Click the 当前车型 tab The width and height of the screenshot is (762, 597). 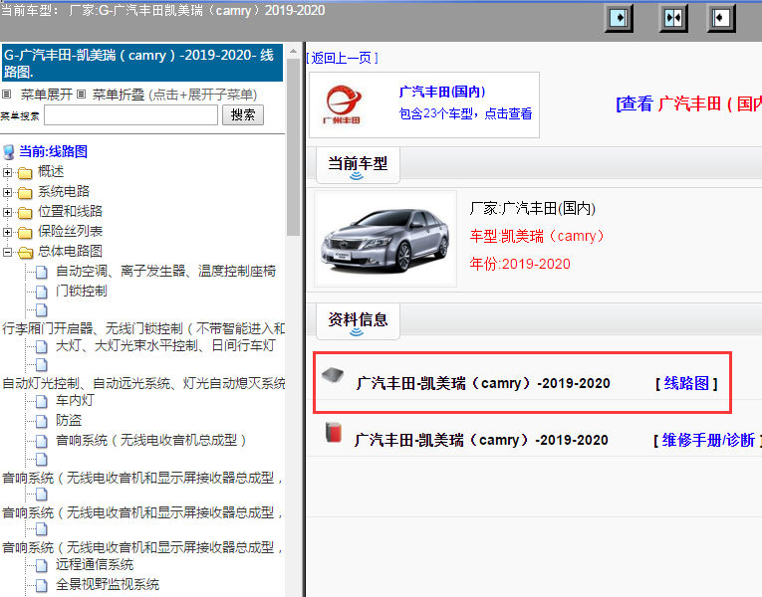358,165
